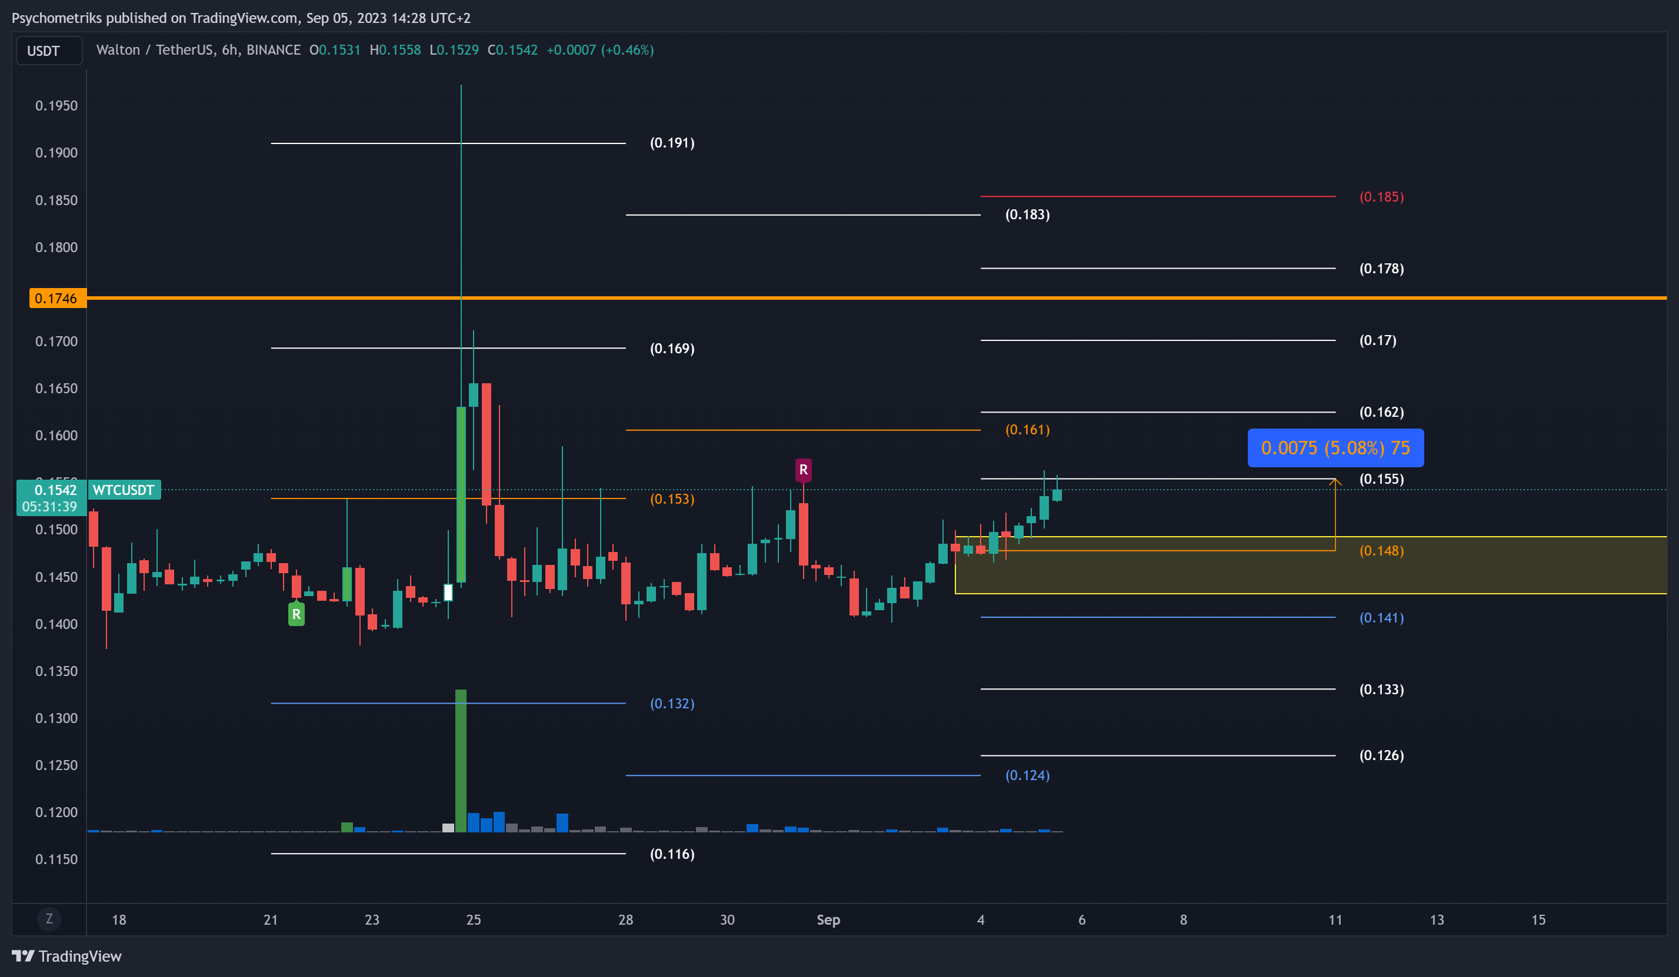
Task: Select the (0.169) level label
Action: click(x=672, y=349)
